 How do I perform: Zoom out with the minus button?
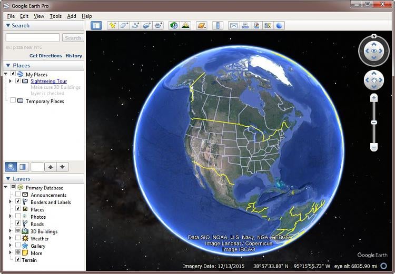click(374, 147)
